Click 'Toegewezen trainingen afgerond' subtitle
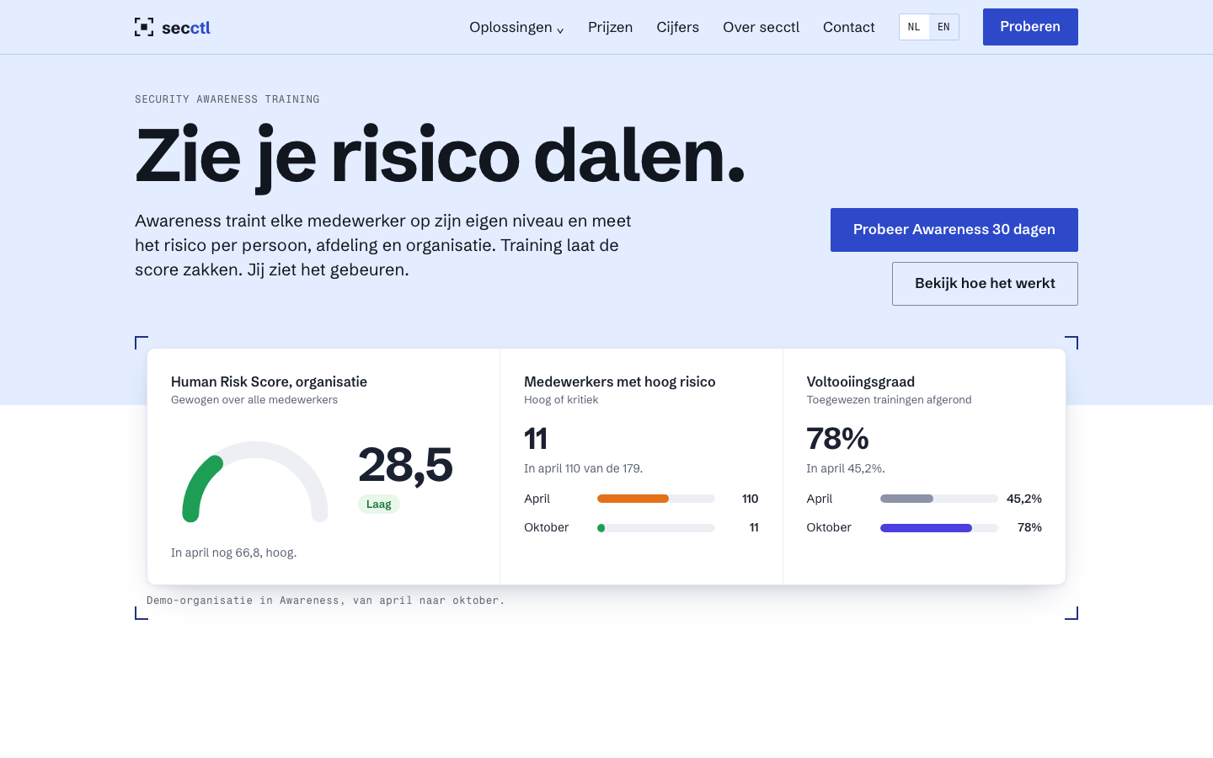 click(x=890, y=400)
